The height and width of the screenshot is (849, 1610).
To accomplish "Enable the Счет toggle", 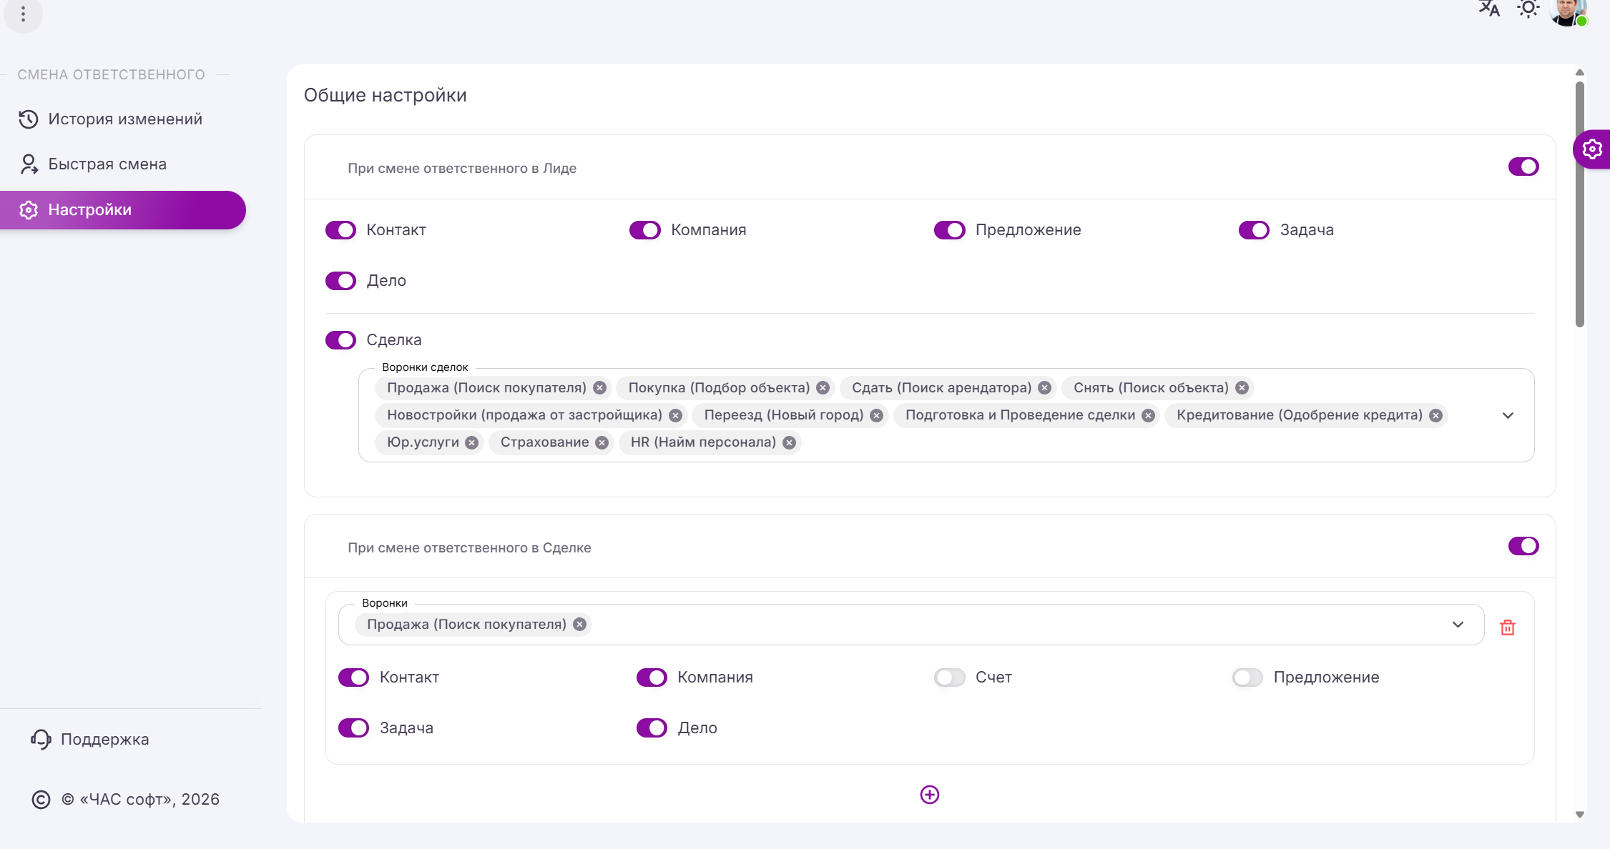I will point(949,677).
